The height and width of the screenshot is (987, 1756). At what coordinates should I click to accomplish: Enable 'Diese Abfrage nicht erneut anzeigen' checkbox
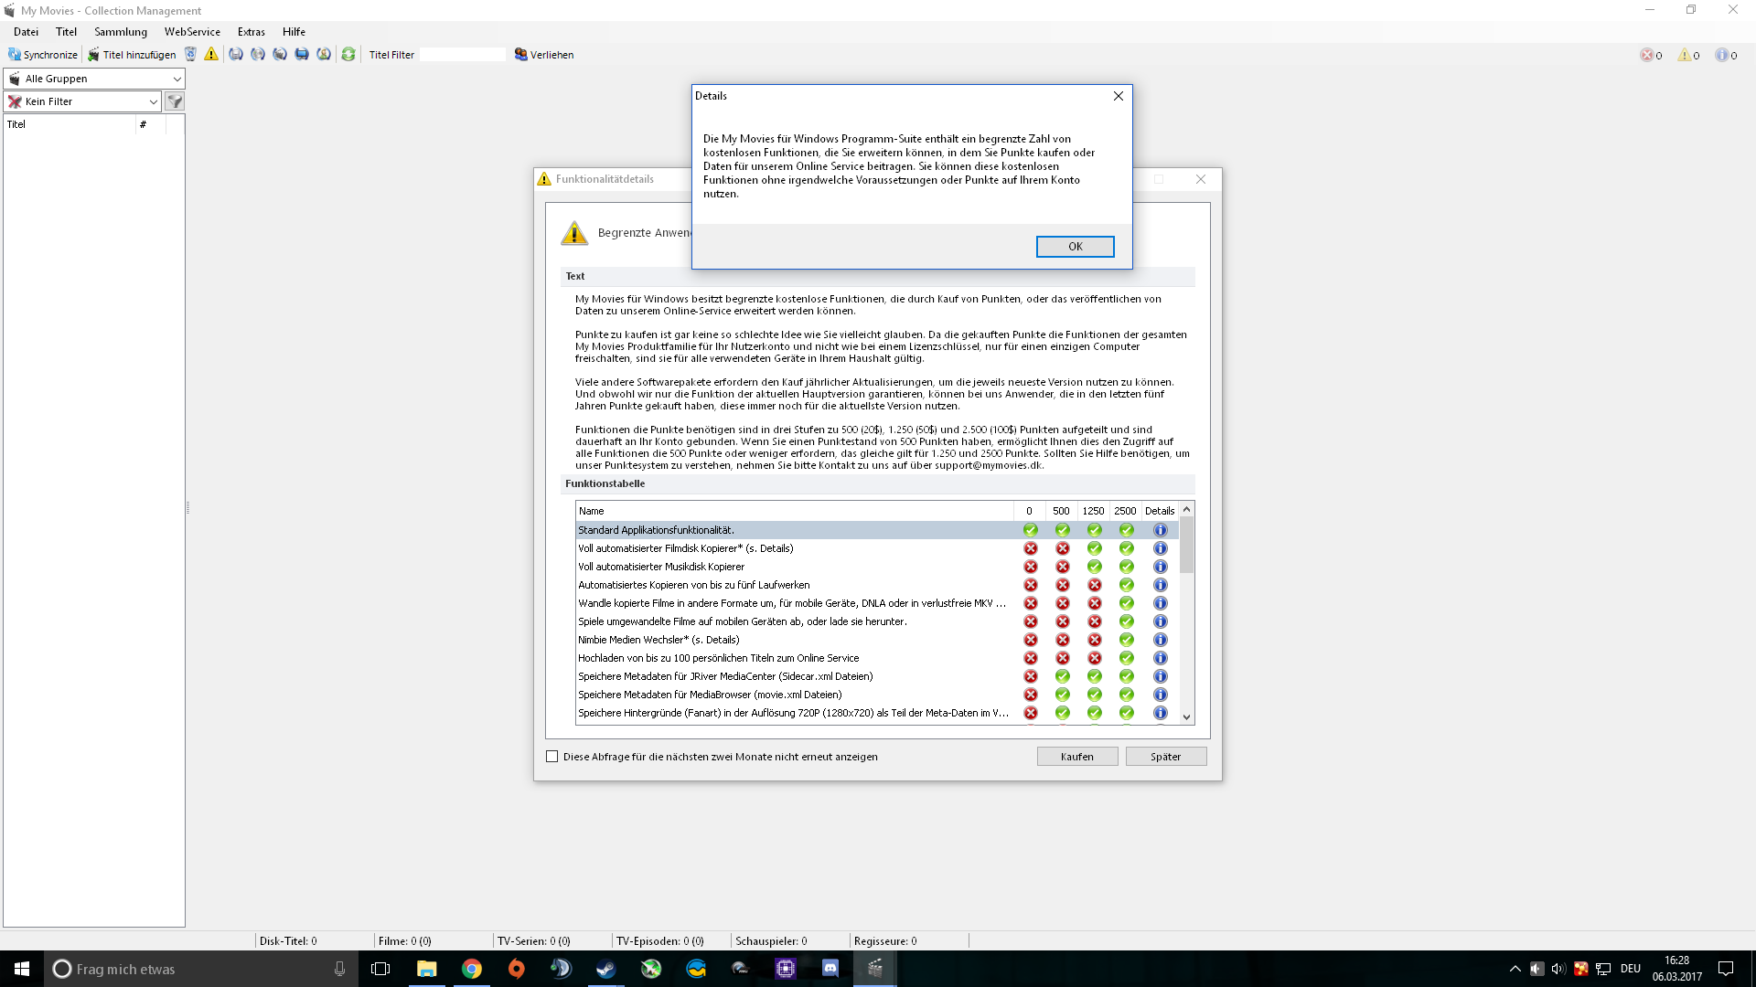pos(551,757)
